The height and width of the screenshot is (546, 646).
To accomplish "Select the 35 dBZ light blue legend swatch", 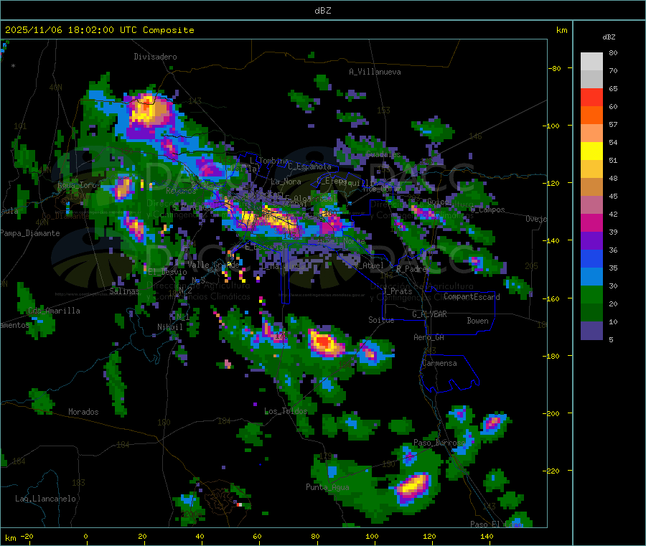I will point(591,277).
